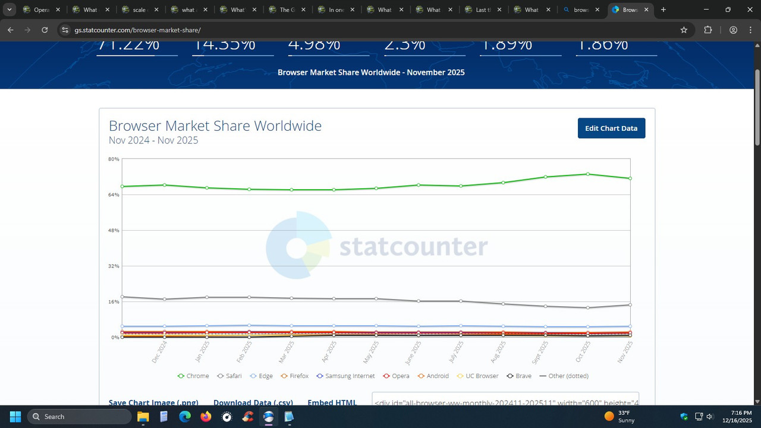Open Microsoft Edge from the taskbar
The height and width of the screenshot is (428, 761).
pyautogui.click(x=185, y=417)
